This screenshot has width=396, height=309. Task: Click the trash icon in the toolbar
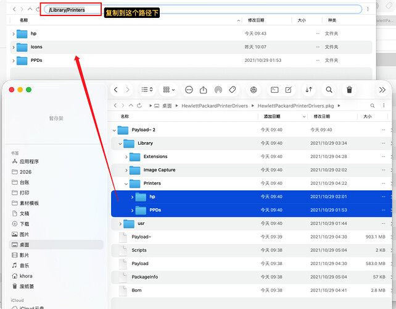click(x=349, y=90)
